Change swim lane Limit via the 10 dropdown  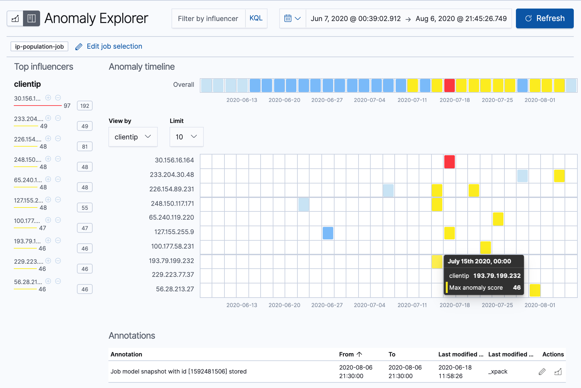pos(186,137)
